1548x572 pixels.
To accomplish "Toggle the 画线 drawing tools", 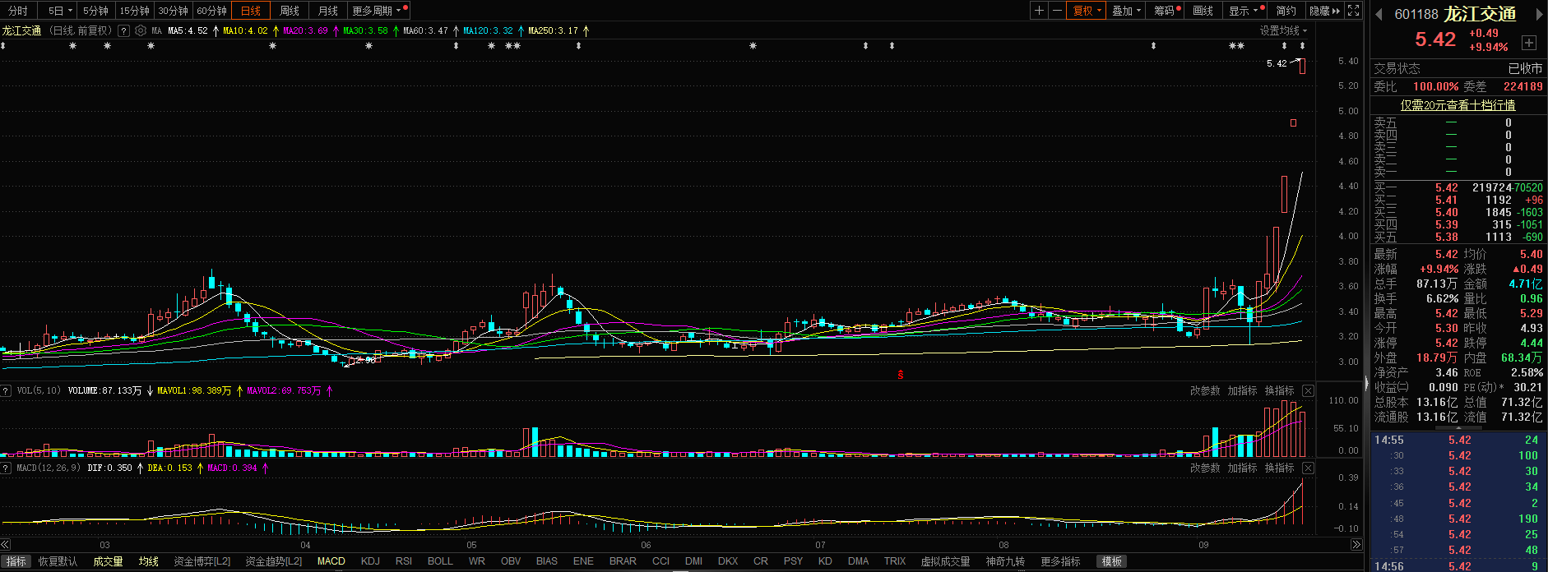I will pyautogui.click(x=1203, y=11).
